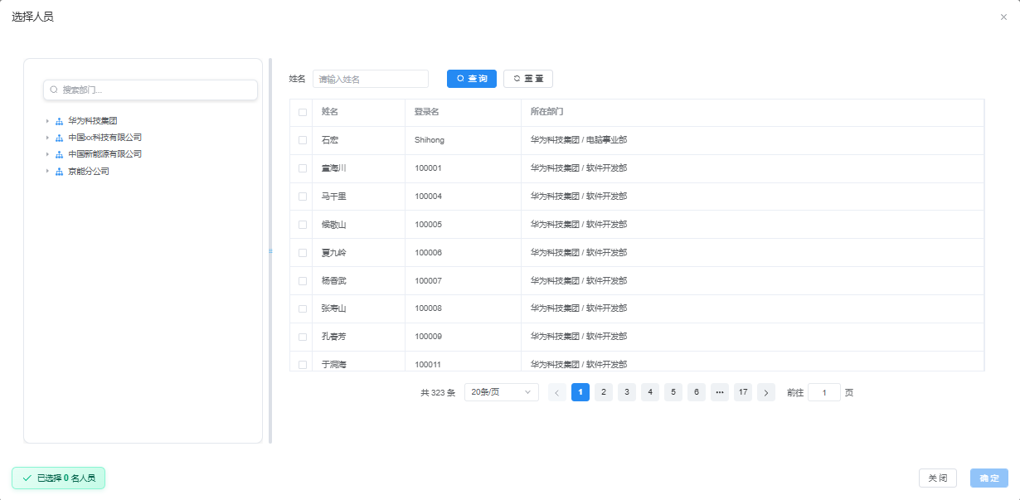This screenshot has width=1020, height=500.
Task: Click the org icon beside 京能分公司
Action: [60, 172]
